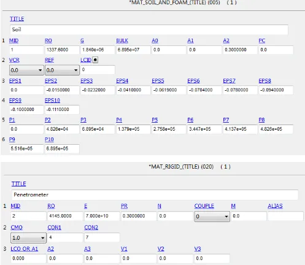Click the CON2 field showing 7
The height and width of the screenshot is (265, 305).
pos(102,237)
